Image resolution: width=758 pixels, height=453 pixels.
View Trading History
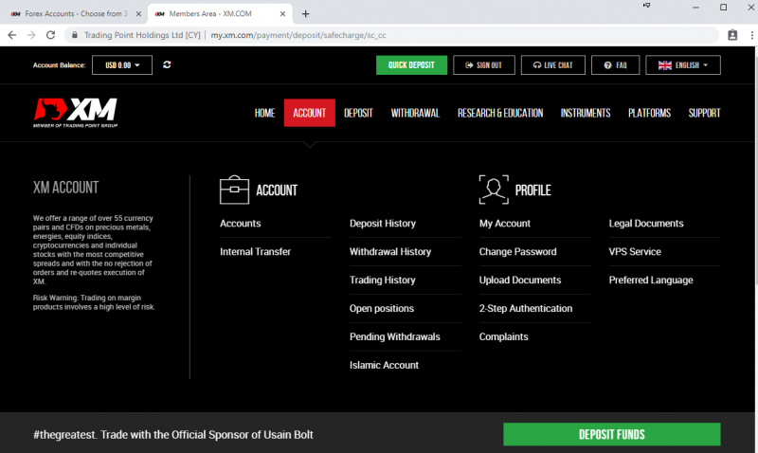383,280
